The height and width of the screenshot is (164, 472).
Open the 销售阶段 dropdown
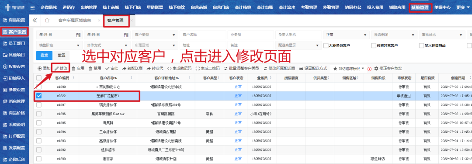click(x=59, y=45)
